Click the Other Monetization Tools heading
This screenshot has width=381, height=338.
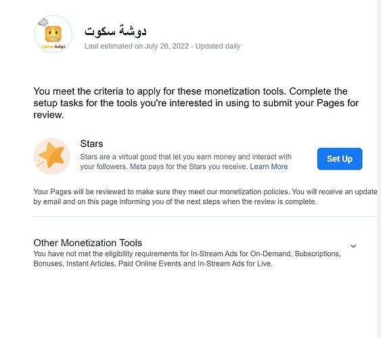(x=88, y=243)
